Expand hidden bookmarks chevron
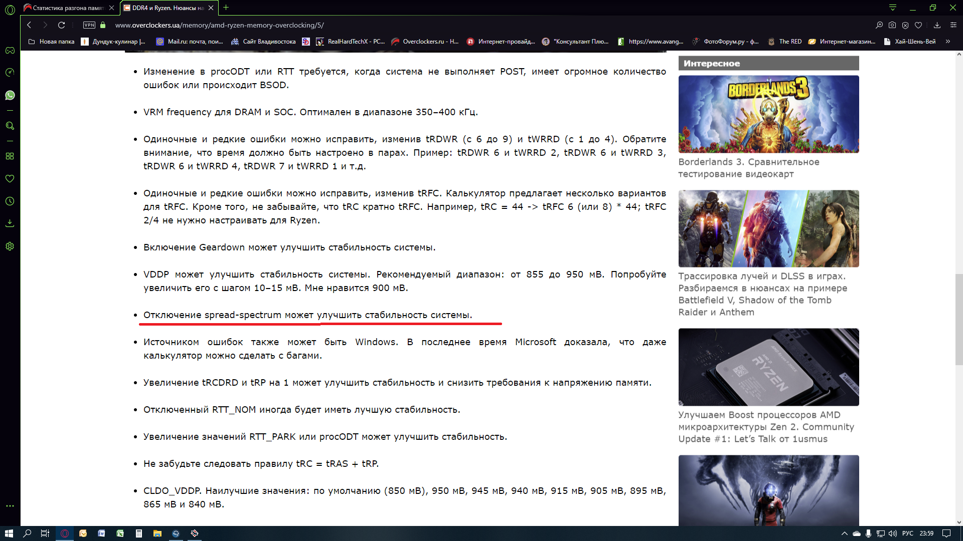 point(947,42)
